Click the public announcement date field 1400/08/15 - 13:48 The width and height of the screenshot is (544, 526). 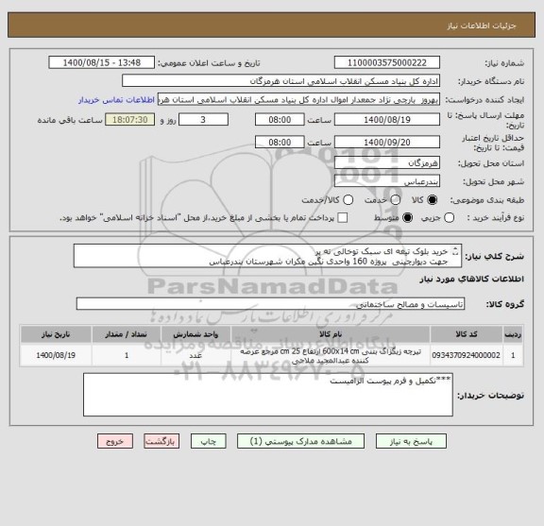[x=102, y=63]
